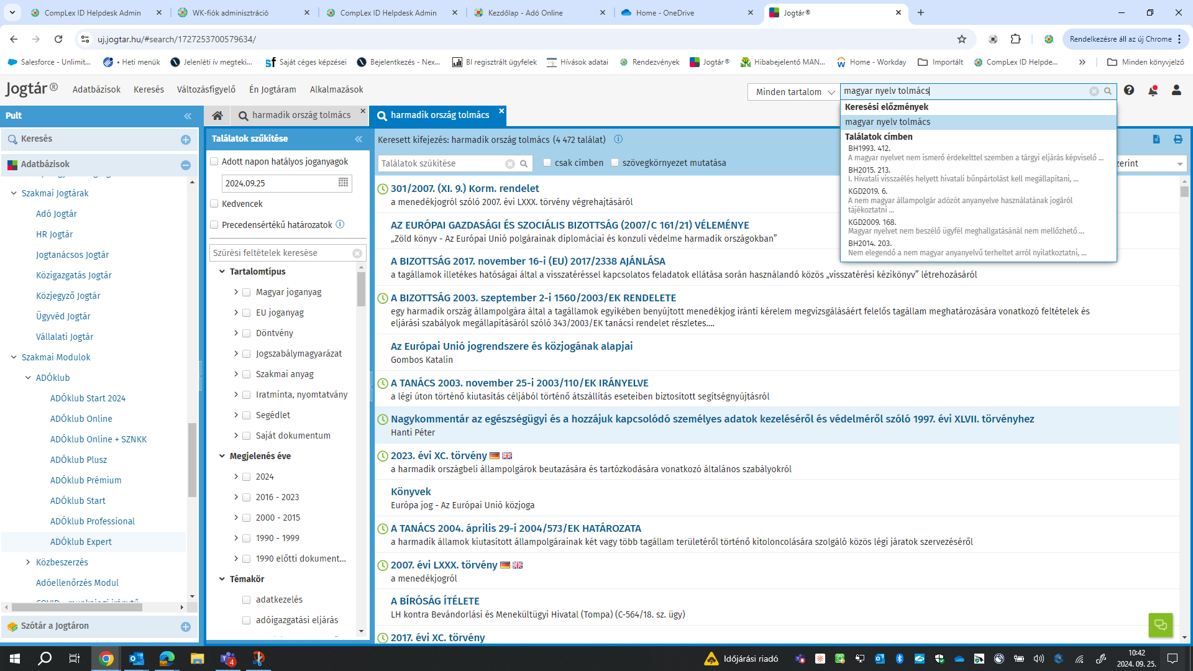Image resolution: width=1193 pixels, height=671 pixels.
Task: Enable the 'csak címben' checkbox
Action: tap(547, 163)
